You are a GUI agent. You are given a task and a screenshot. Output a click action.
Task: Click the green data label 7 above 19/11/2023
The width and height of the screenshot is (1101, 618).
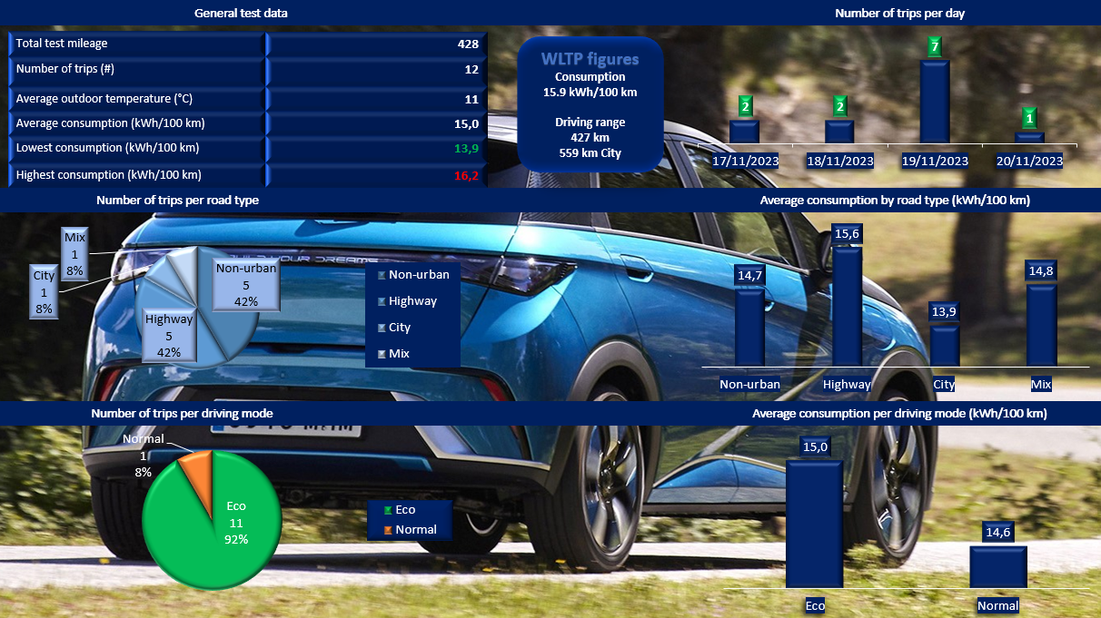point(935,47)
